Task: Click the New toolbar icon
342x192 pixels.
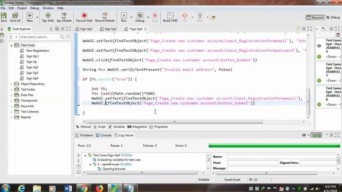Action: tap(30, 17)
